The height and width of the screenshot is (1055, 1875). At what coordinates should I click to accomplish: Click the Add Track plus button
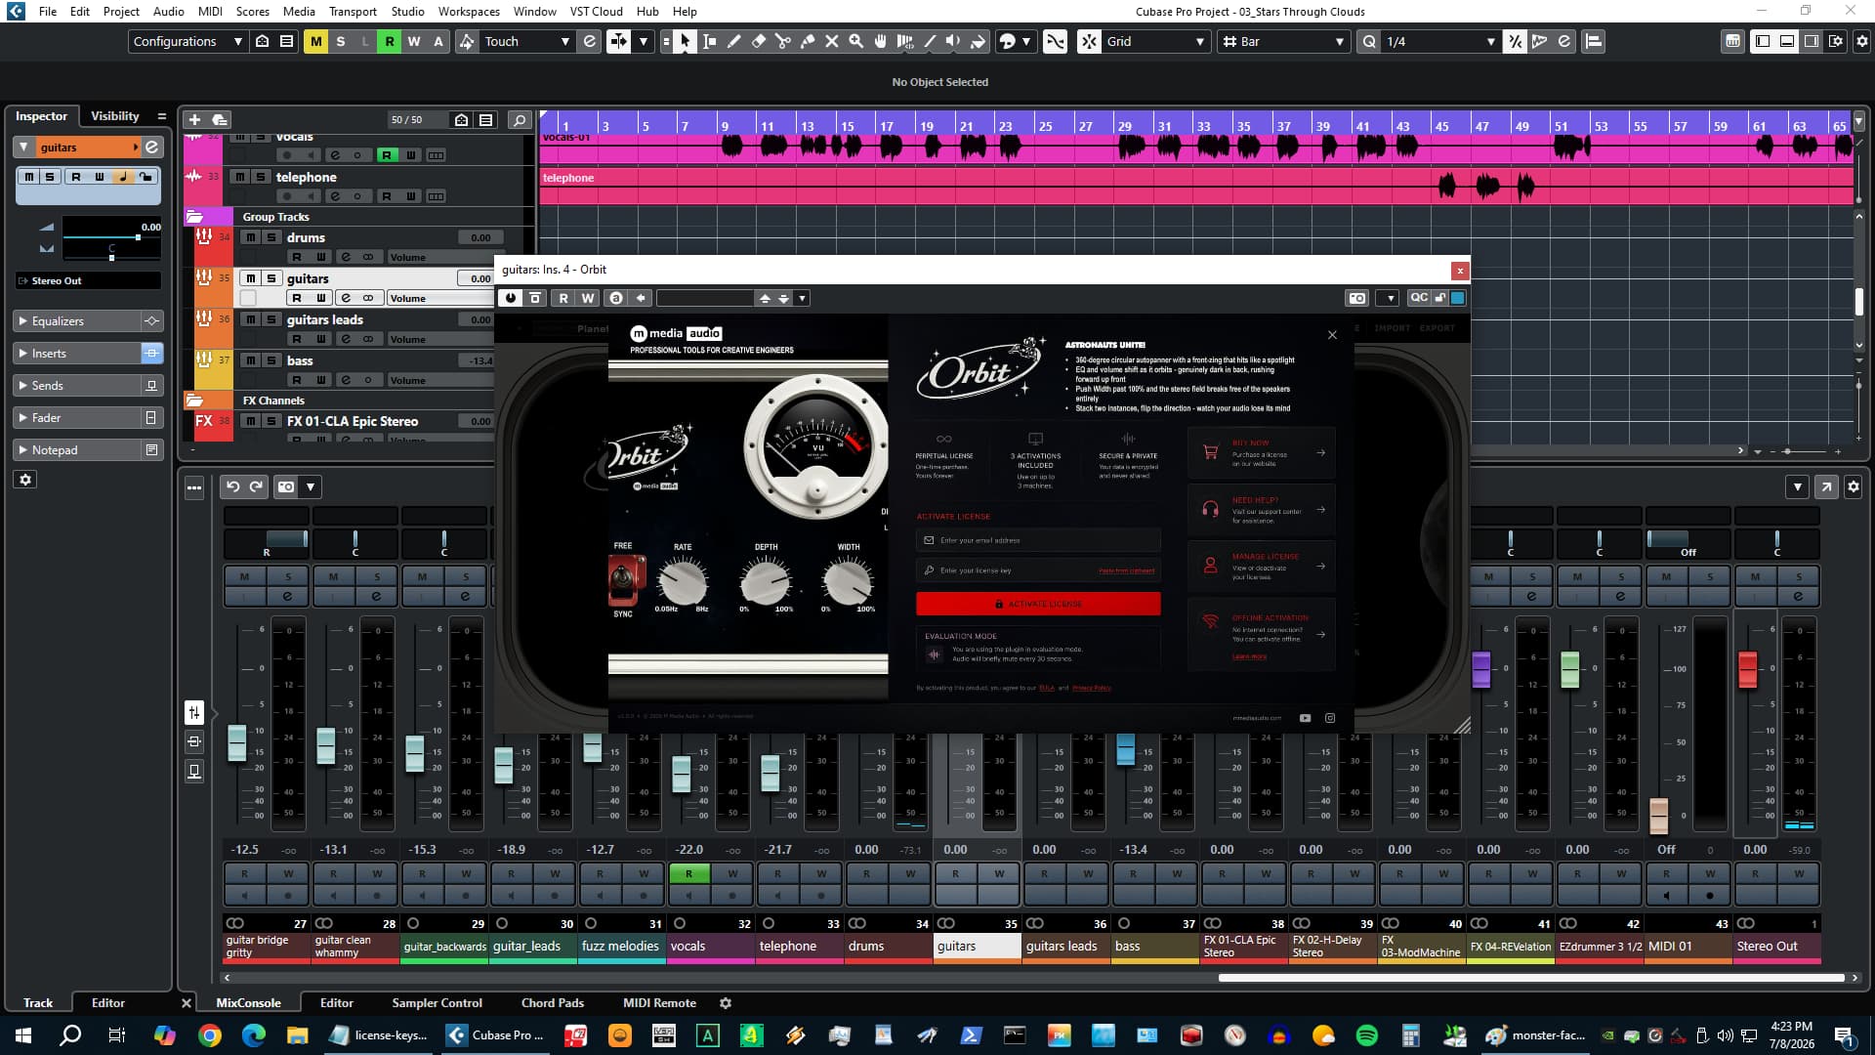click(194, 119)
